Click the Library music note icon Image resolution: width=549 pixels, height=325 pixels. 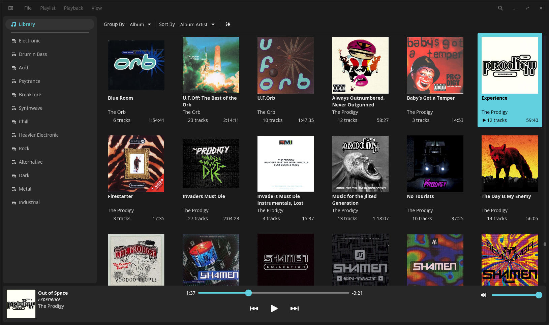coord(13,24)
